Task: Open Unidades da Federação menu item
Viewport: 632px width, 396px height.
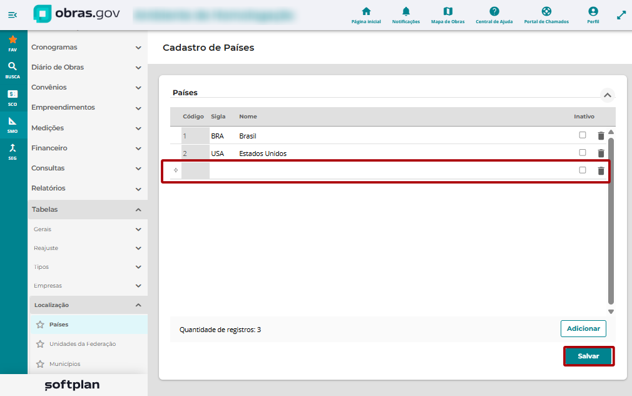Action: coord(83,344)
